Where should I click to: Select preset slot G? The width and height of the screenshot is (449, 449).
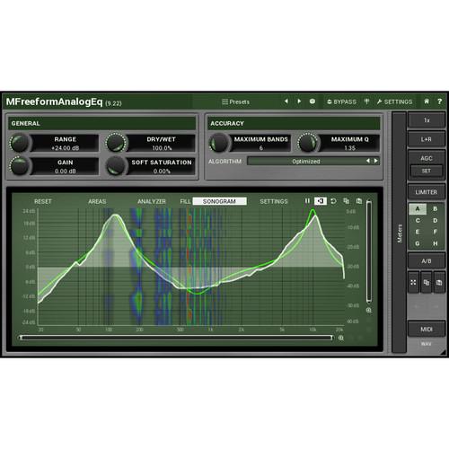coord(418,243)
